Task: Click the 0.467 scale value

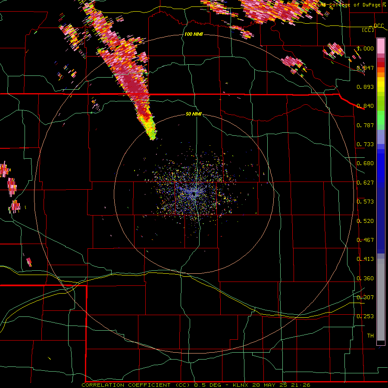Action: point(365,240)
